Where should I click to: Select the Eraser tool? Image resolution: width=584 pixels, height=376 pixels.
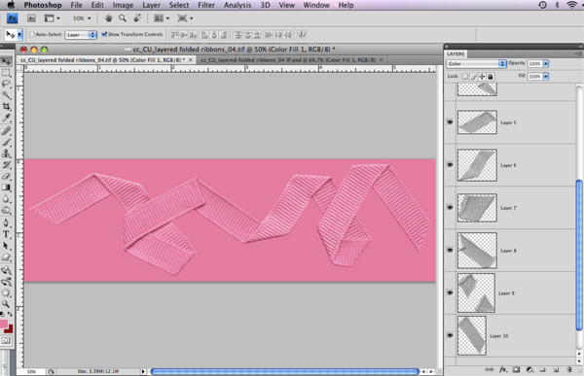(6, 176)
